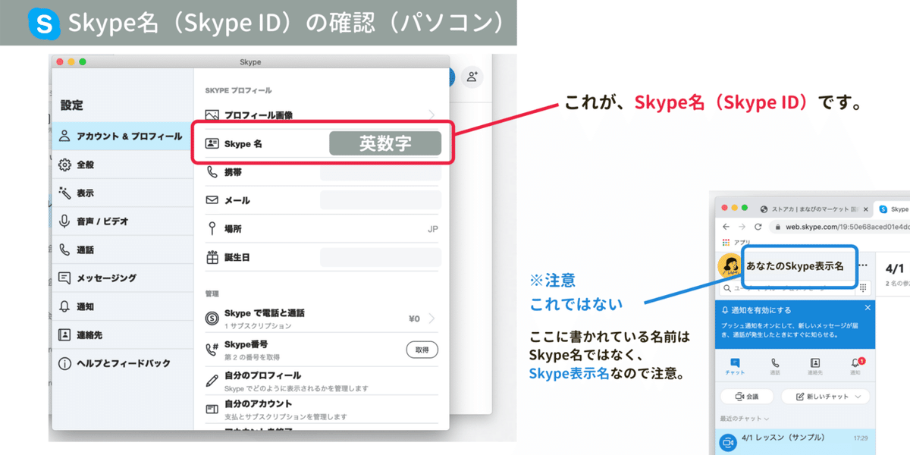Go forward in the browser
The height and width of the screenshot is (455, 910).
click(742, 227)
